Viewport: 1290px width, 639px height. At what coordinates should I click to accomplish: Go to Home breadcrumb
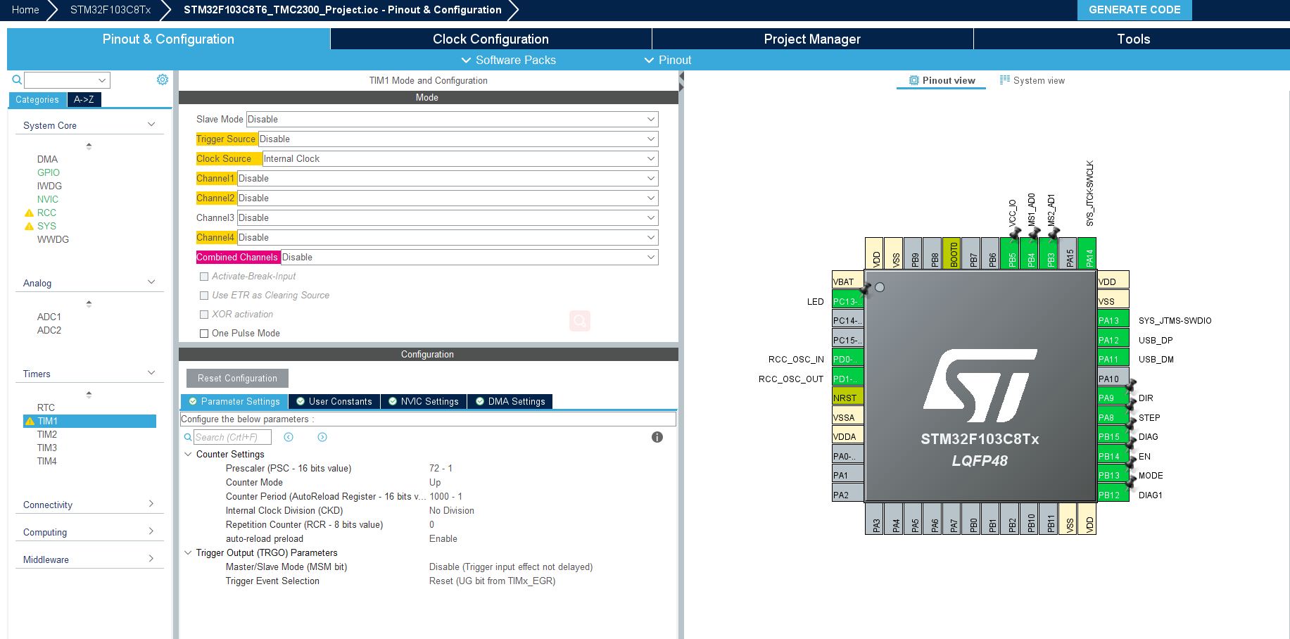[25, 10]
